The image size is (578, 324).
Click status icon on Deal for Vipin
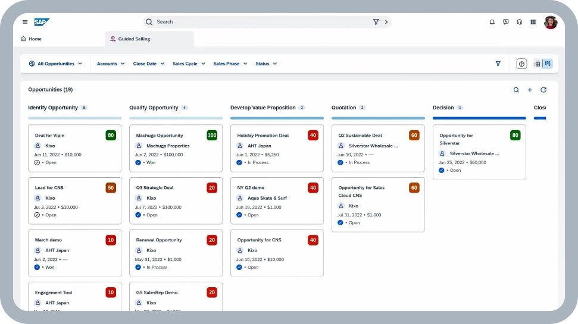37,162
